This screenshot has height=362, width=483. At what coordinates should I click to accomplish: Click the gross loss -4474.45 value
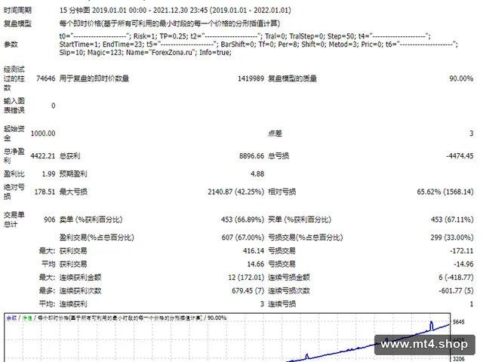click(460, 156)
